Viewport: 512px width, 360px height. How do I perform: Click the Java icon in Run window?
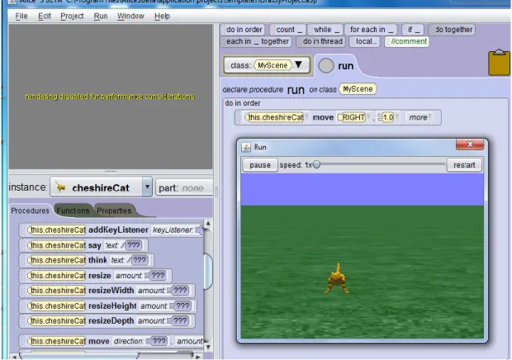246,147
